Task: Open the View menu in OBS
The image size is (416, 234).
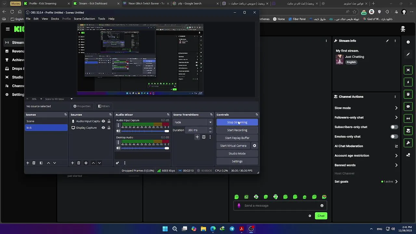Action: tap(45, 19)
